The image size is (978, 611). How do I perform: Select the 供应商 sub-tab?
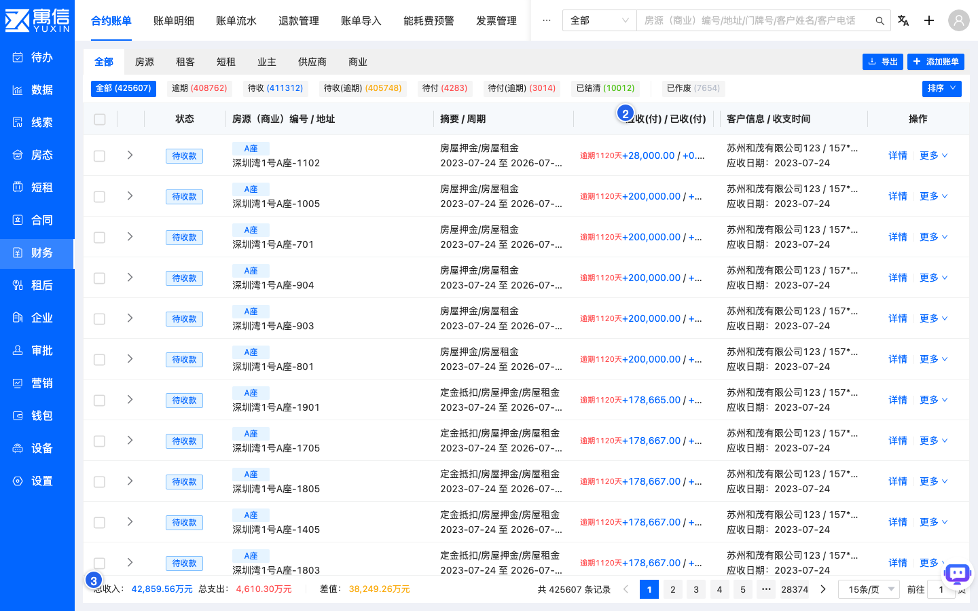[312, 62]
